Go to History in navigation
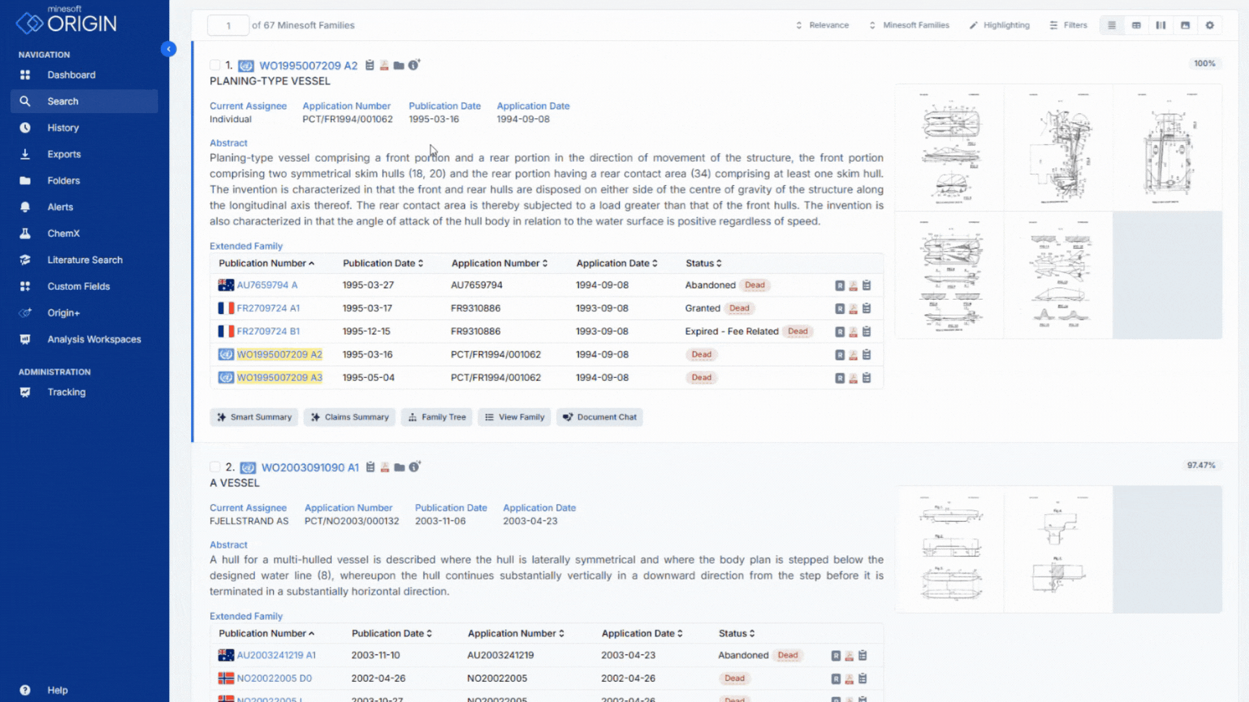Image resolution: width=1249 pixels, height=702 pixels. 62,127
